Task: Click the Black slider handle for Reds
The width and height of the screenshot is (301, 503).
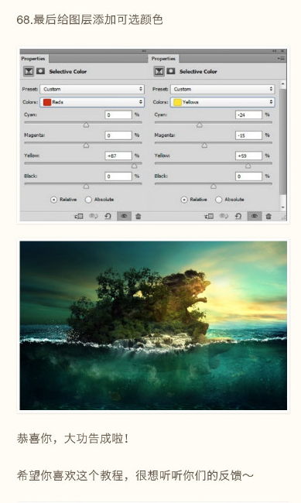Action: click(86, 186)
